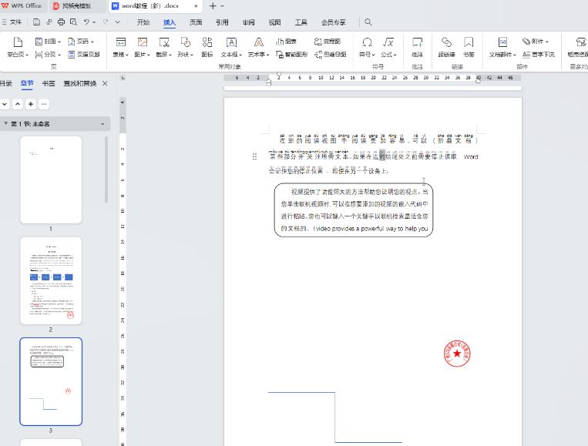The width and height of the screenshot is (588, 446).
Task: Open the Page Number (页码) dropdown
Action: [x=81, y=42]
